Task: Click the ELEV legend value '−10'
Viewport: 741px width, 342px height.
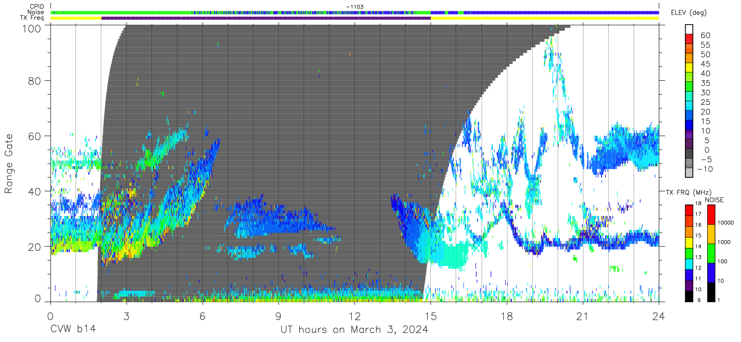Action: click(705, 169)
